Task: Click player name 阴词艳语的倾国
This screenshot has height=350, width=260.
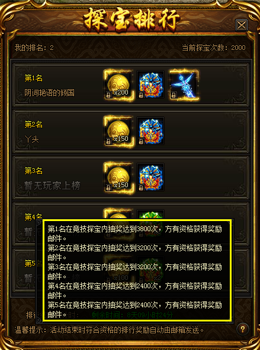Action: coord(49,93)
